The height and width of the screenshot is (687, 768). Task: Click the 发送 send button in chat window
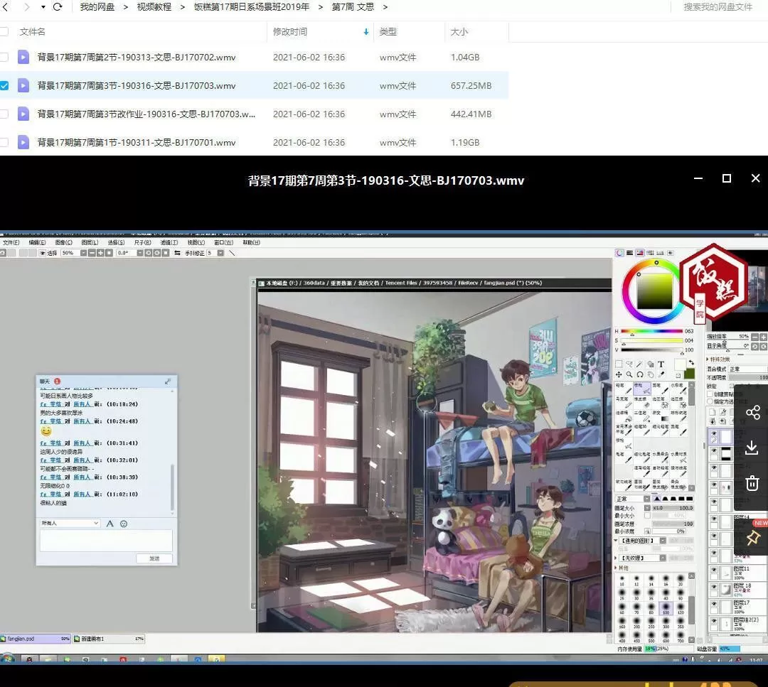[155, 558]
